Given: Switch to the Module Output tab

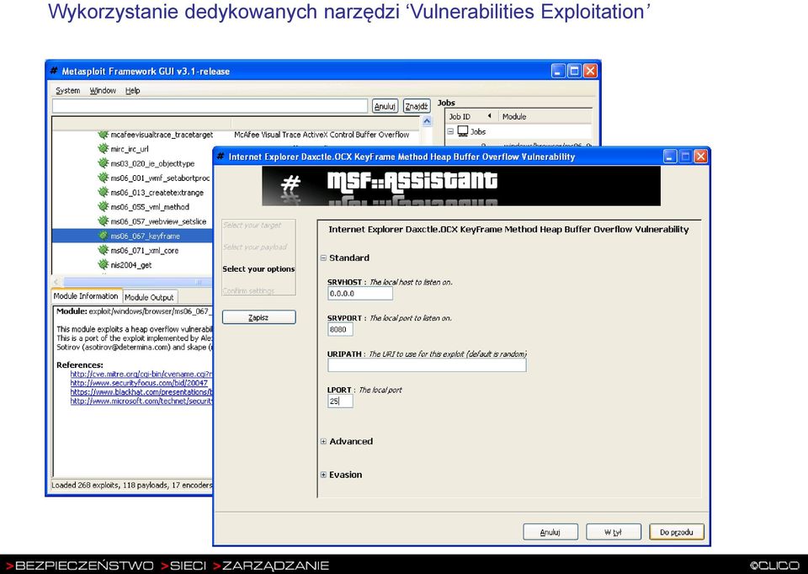Looking at the screenshot, I should (150, 297).
